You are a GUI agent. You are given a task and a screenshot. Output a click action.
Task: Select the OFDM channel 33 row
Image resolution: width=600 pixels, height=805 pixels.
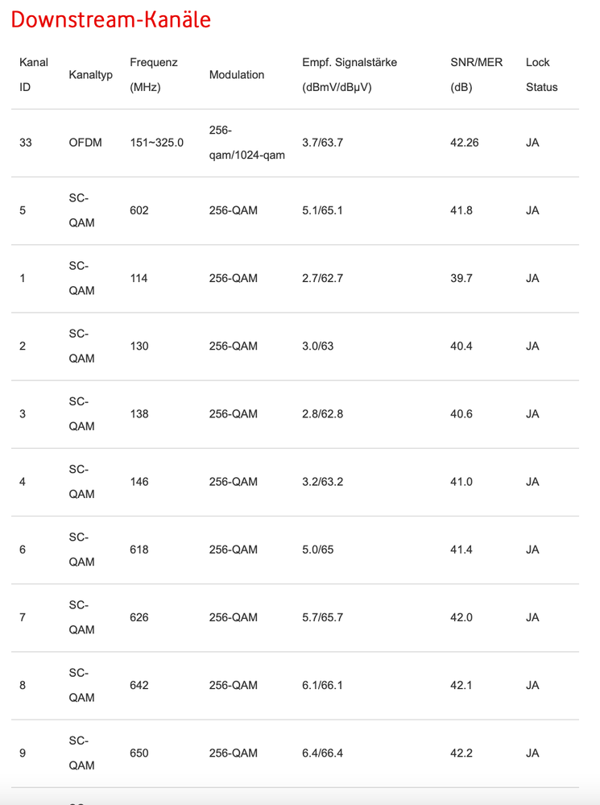(295, 143)
